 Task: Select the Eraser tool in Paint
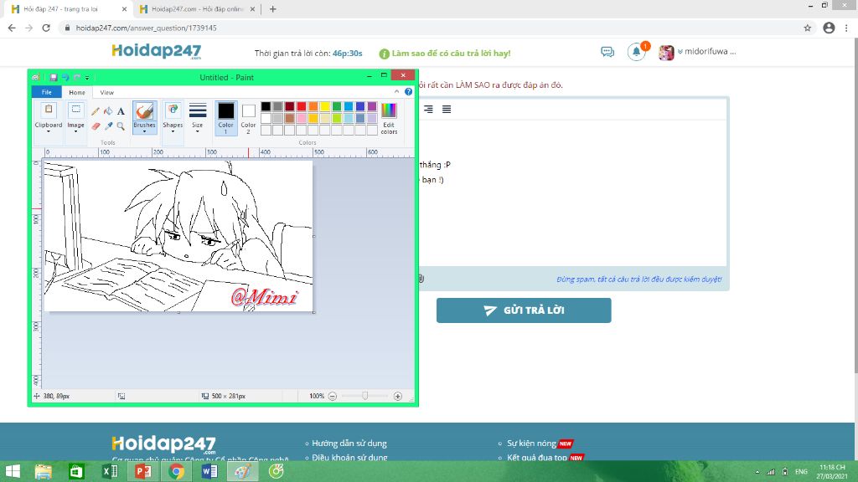96,126
